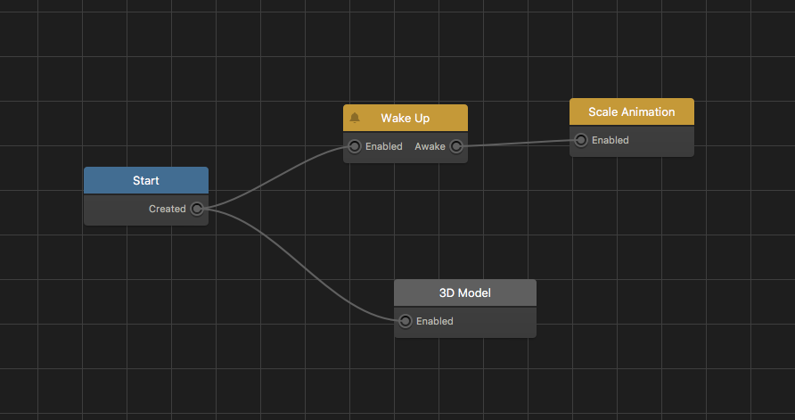Click the Enabled label on Scale Animation node

point(610,140)
